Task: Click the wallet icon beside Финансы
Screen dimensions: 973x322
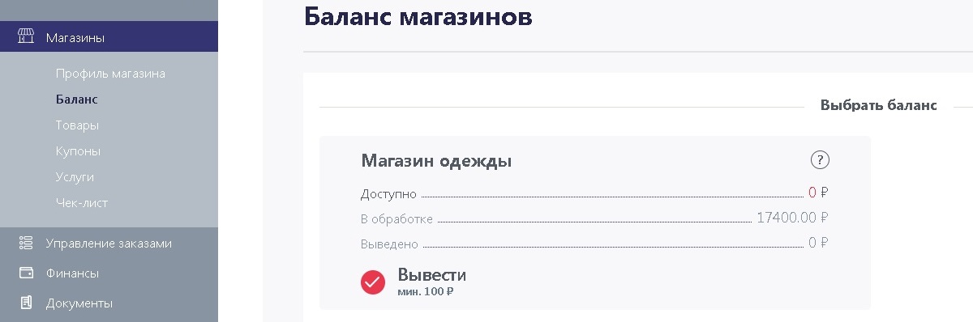Action: click(x=26, y=273)
